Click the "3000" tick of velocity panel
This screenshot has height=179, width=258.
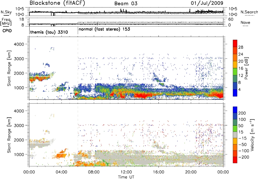click(x=19, y=125)
